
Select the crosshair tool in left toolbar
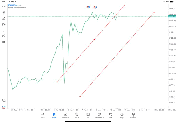[4, 6]
